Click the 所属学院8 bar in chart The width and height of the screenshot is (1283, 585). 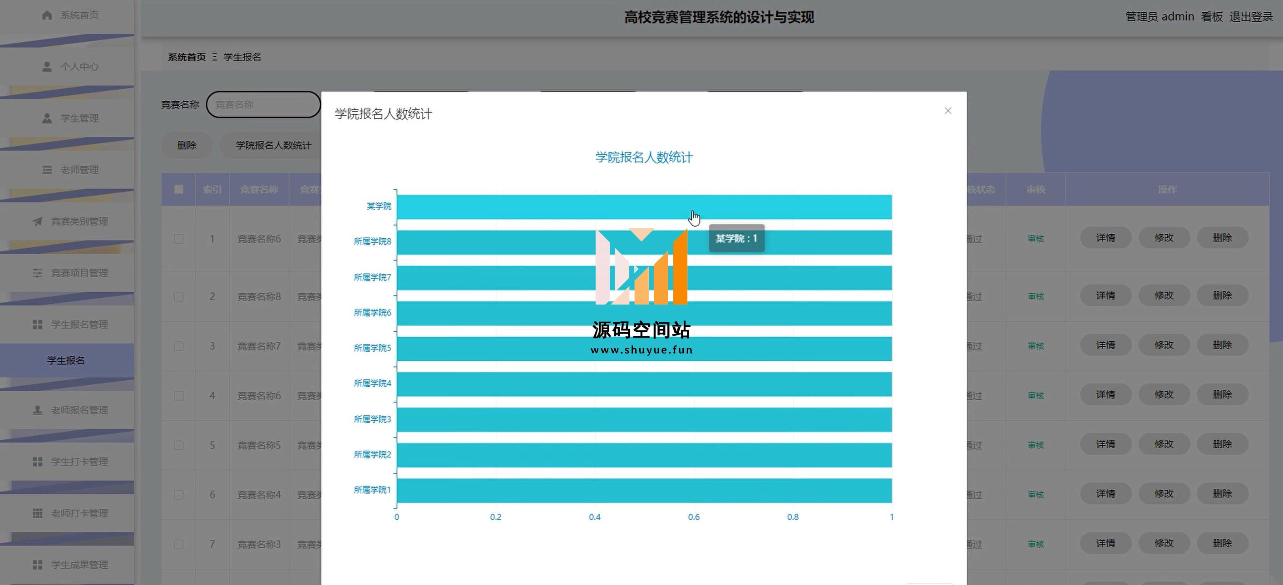coord(644,242)
